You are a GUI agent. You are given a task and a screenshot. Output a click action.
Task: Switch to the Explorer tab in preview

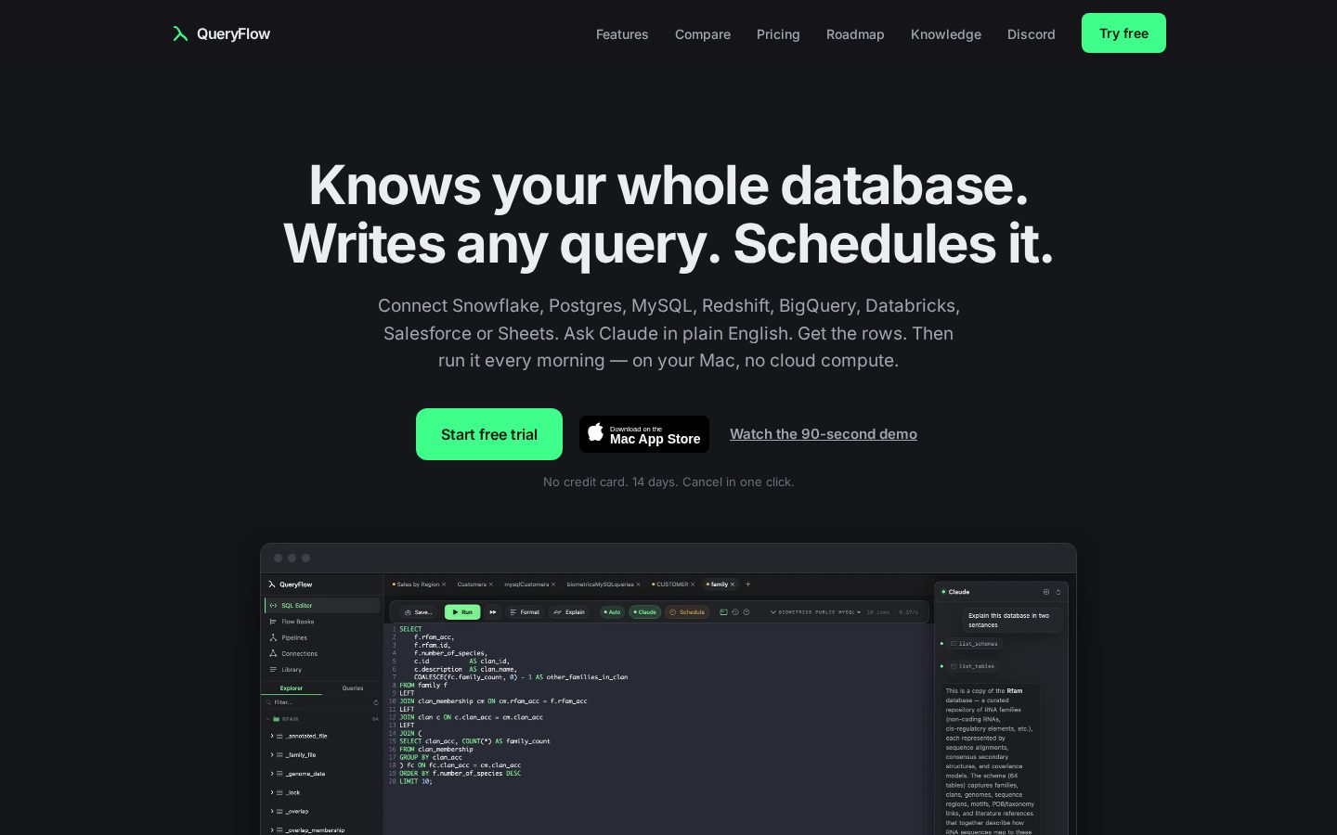292,688
